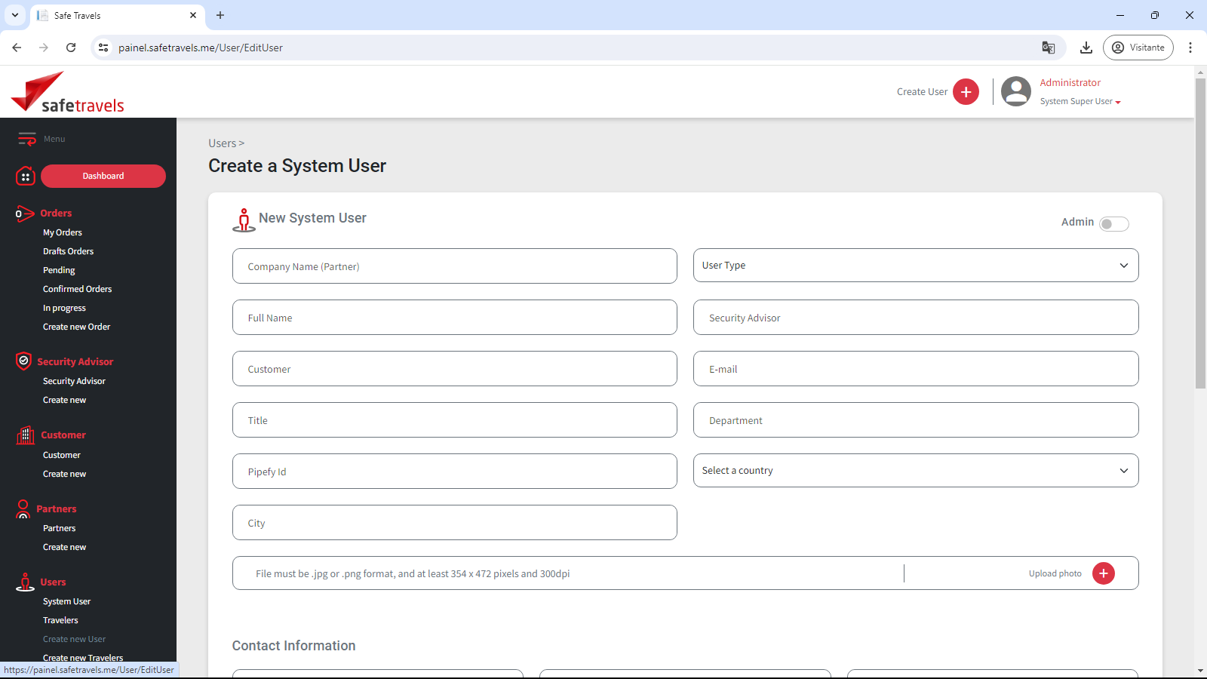Screen dimensions: 1207x679
Task: Enable the Admin toggle switch
Action: point(1113,224)
